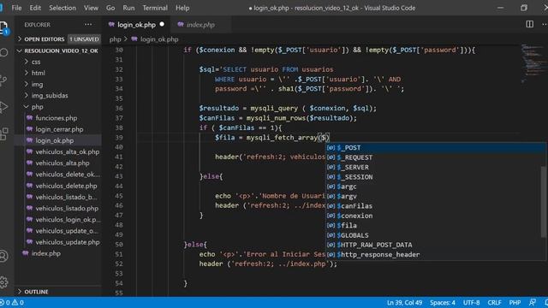Click the autocomplete list scrollbar
This screenshot has height=308, width=548.
(x=544, y=202)
